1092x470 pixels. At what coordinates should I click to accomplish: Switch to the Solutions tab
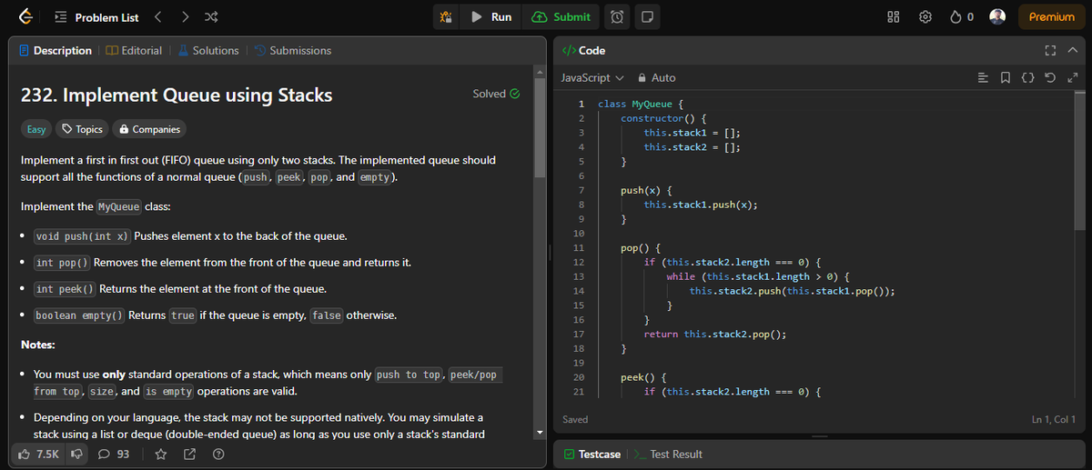(207, 51)
